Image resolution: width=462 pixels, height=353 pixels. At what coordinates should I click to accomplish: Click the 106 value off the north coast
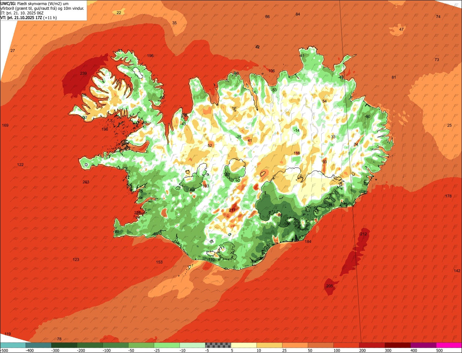(272, 71)
